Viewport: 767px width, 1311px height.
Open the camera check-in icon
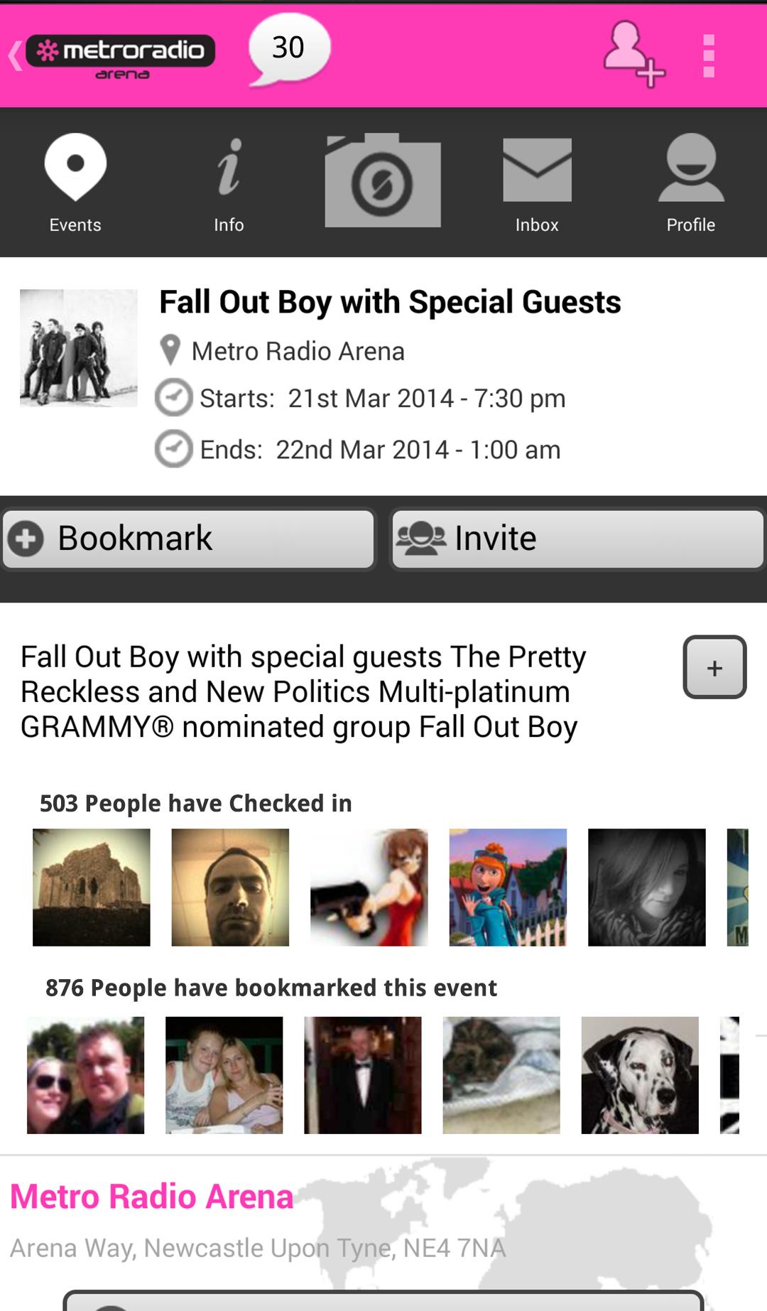pyautogui.click(x=383, y=180)
